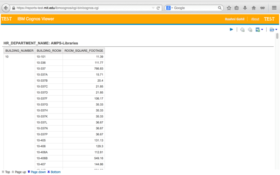Open the Firefox hamburger menu
Image resolution: width=280 pixels, height=175 pixels.
pos(274,8)
